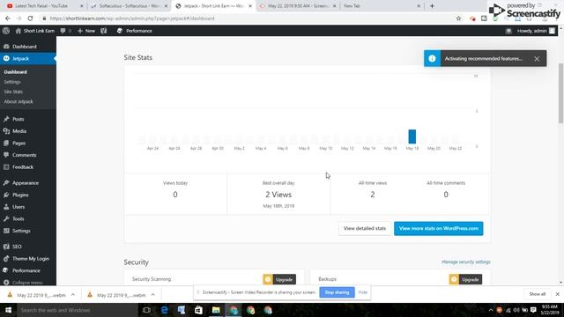Open About Jetpack submenu item

pyautogui.click(x=19, y=102)
